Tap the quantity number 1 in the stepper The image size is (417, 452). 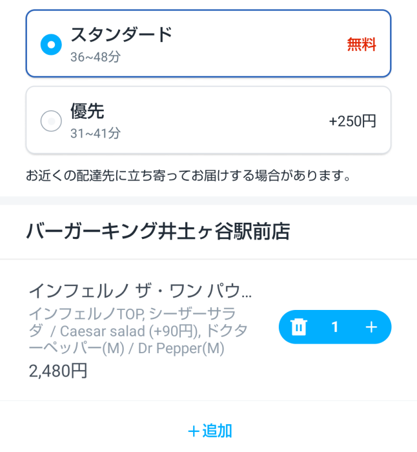tap(334, 327)
